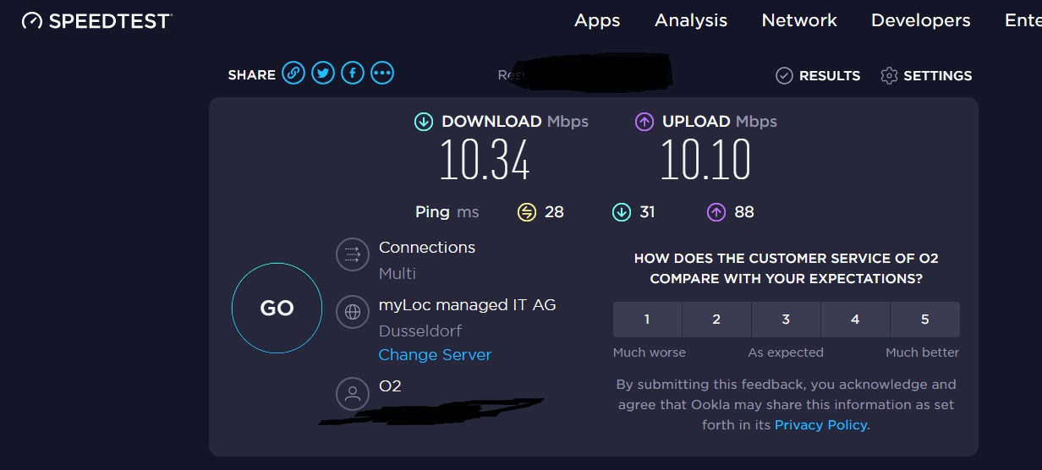
Task: Click the user profile icon beside O2
Action: [353, 393]
